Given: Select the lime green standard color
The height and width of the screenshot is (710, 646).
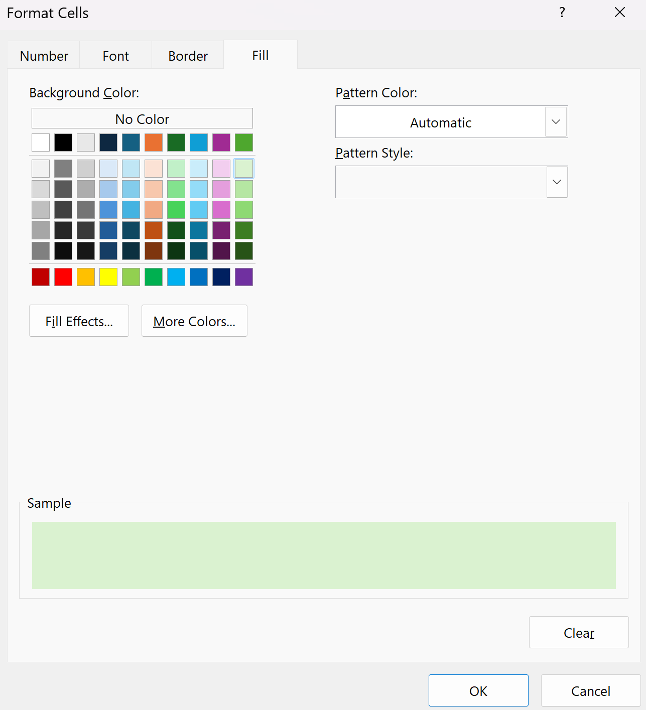Looking at the screenshot, I should tap(131, 277).
